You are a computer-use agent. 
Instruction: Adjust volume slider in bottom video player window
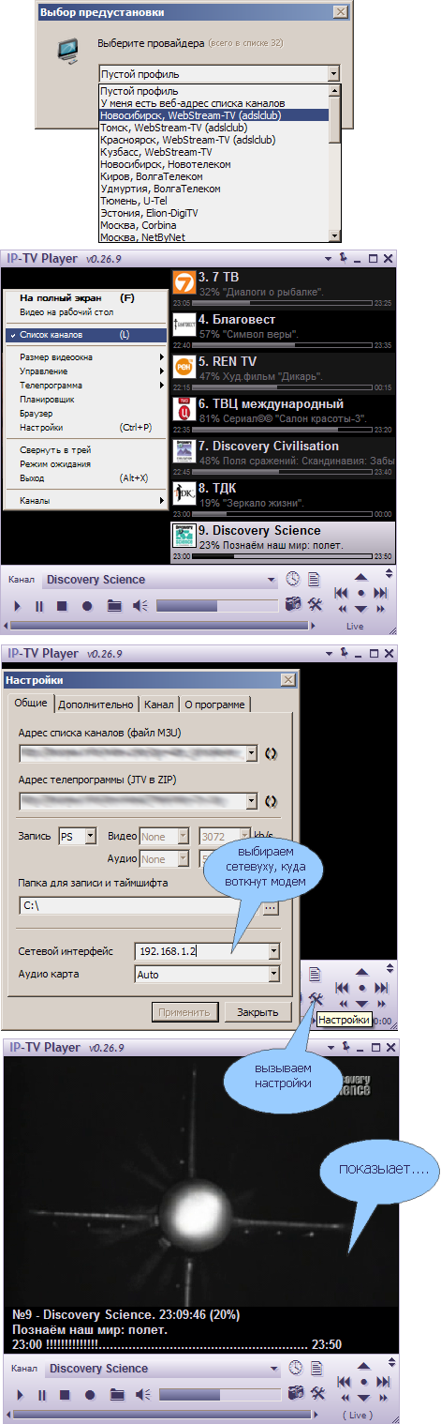click(219, 1396)
